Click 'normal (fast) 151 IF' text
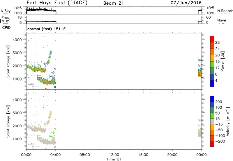The height and width of the screenshot is (161, 233). coord(46,29)
